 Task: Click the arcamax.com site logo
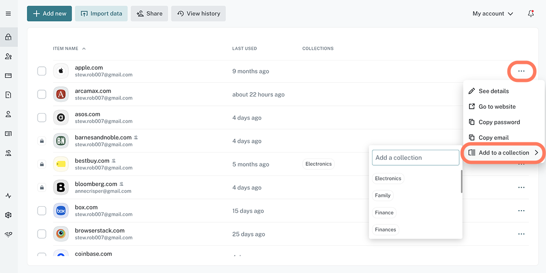tap(61, 95)
